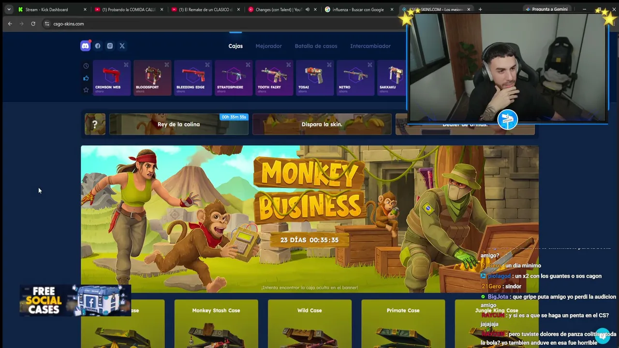619x348 pixels.
Task: Open the Tooth Fairy drop card
Action: point(274,78)
